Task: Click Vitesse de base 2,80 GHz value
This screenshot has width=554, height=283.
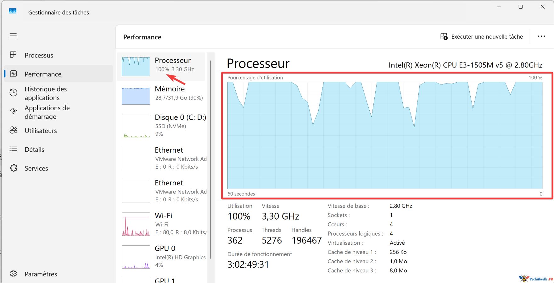Action: (x=401, y=206)
